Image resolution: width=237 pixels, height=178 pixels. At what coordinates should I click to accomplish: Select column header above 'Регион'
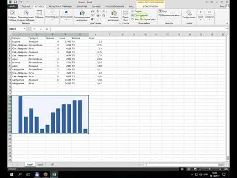pos(20,34)
